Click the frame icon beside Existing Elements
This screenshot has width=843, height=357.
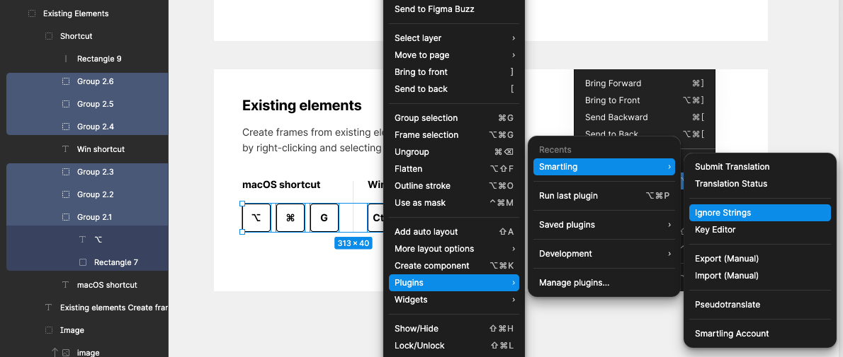[x=32, y=13]
